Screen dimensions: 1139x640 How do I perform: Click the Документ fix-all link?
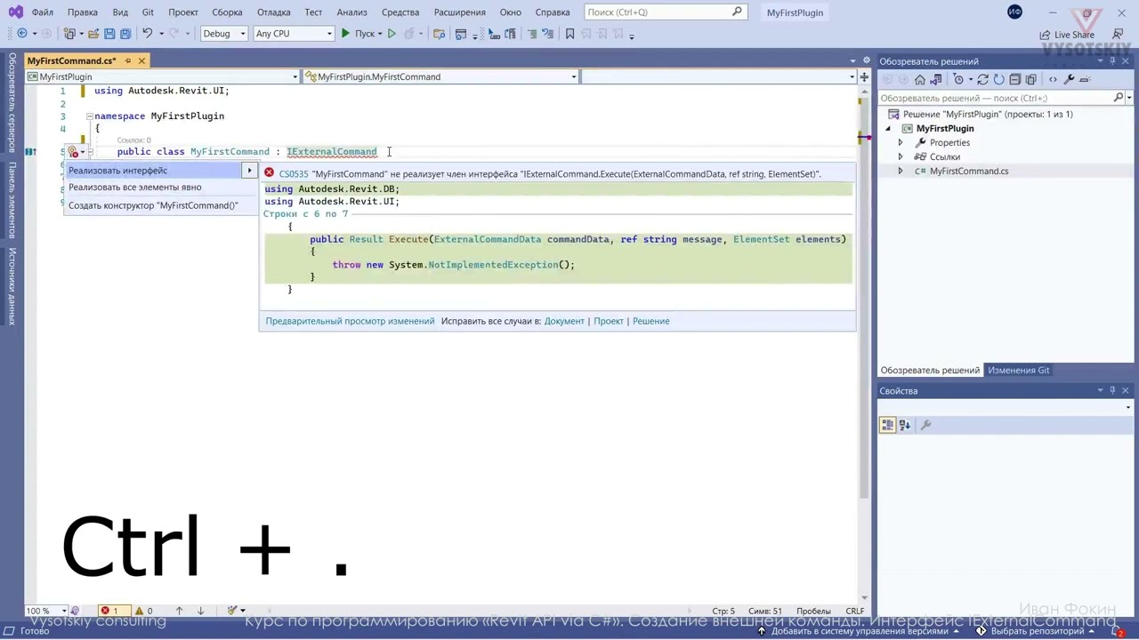point(564,321)
